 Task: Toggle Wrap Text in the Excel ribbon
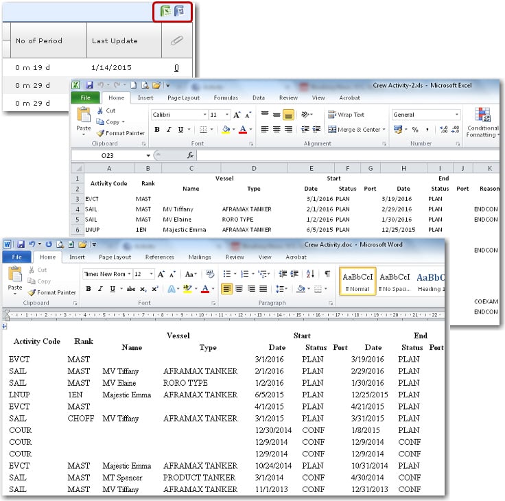click(x=346, y=115)
